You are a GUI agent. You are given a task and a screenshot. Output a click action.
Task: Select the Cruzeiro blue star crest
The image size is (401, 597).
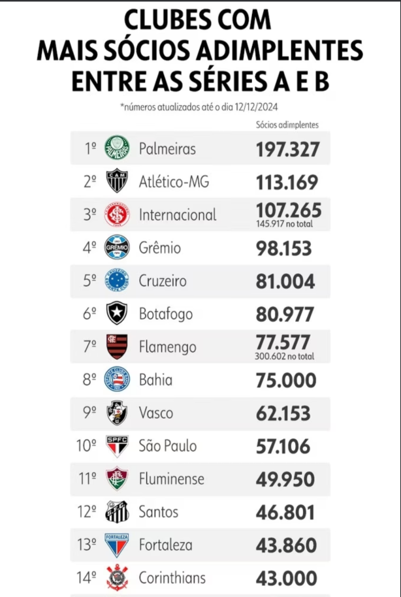[x=117, y=281]
